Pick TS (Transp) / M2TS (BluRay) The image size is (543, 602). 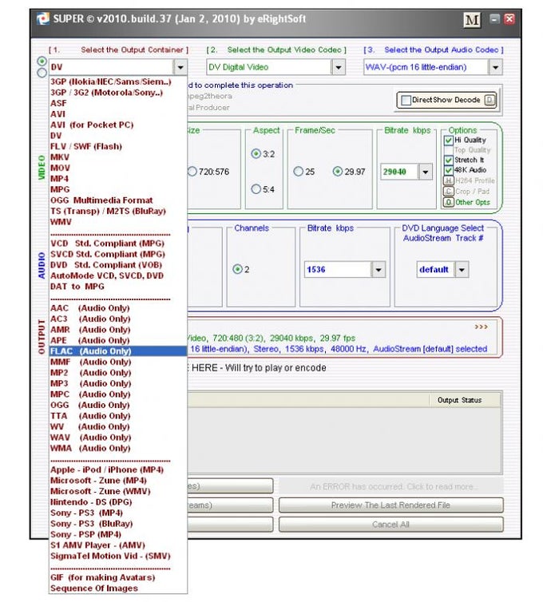tap(118, 211)
